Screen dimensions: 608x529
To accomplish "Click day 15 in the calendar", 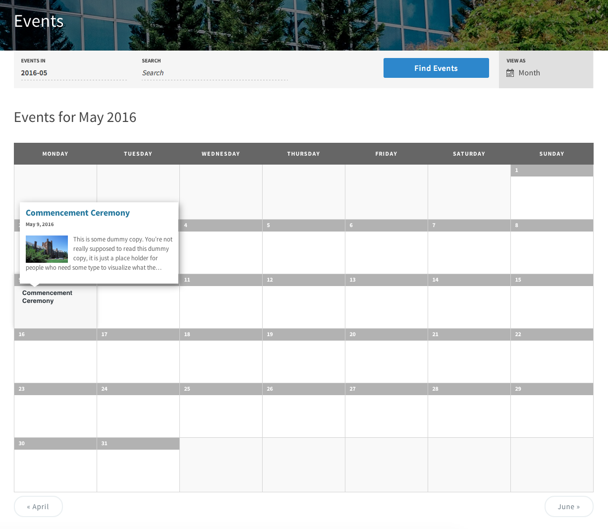I will coord(552,306).
